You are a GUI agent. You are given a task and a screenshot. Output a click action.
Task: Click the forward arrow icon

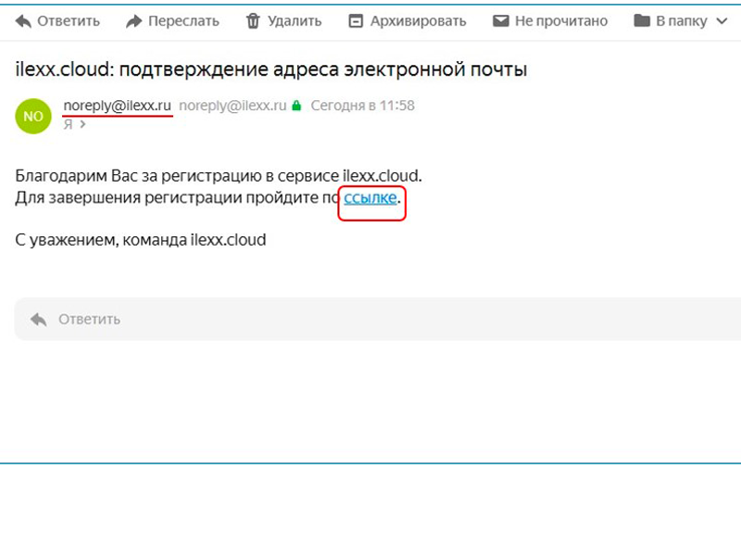[134, 20]
